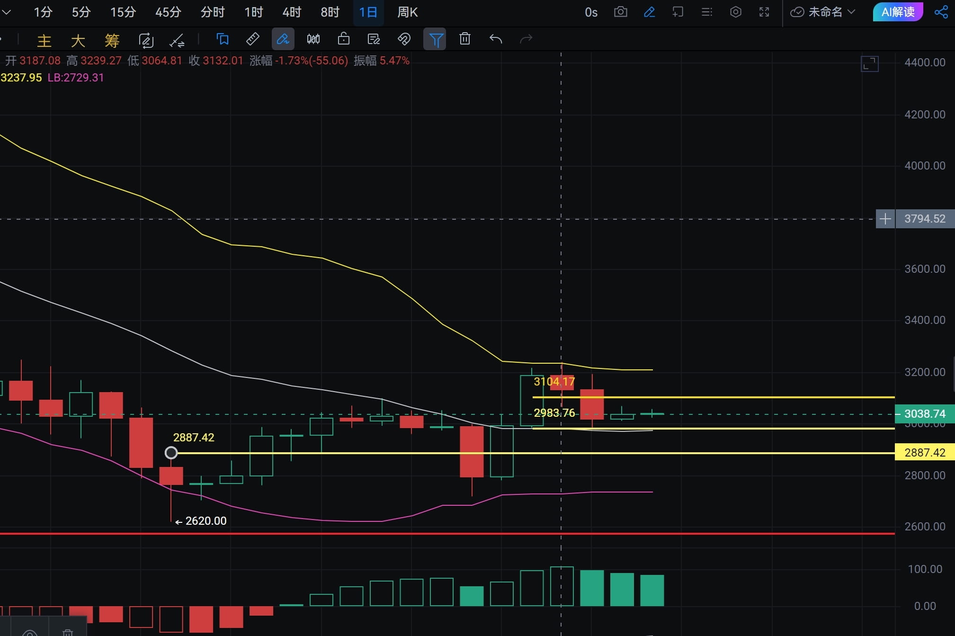Viewport: 955px width, 636px height.
Task: Take a chart screenshot with camera icon
Action: [x=620, y=12]
